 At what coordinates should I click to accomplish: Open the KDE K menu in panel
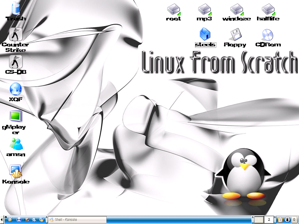coord(10,220)
